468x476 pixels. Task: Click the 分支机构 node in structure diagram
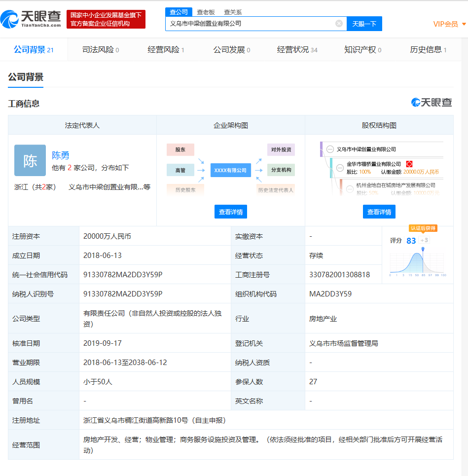(281, 170)
